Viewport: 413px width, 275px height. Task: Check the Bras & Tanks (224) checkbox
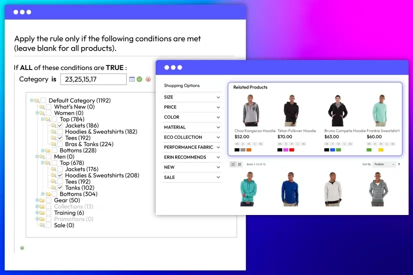(60, 144)
